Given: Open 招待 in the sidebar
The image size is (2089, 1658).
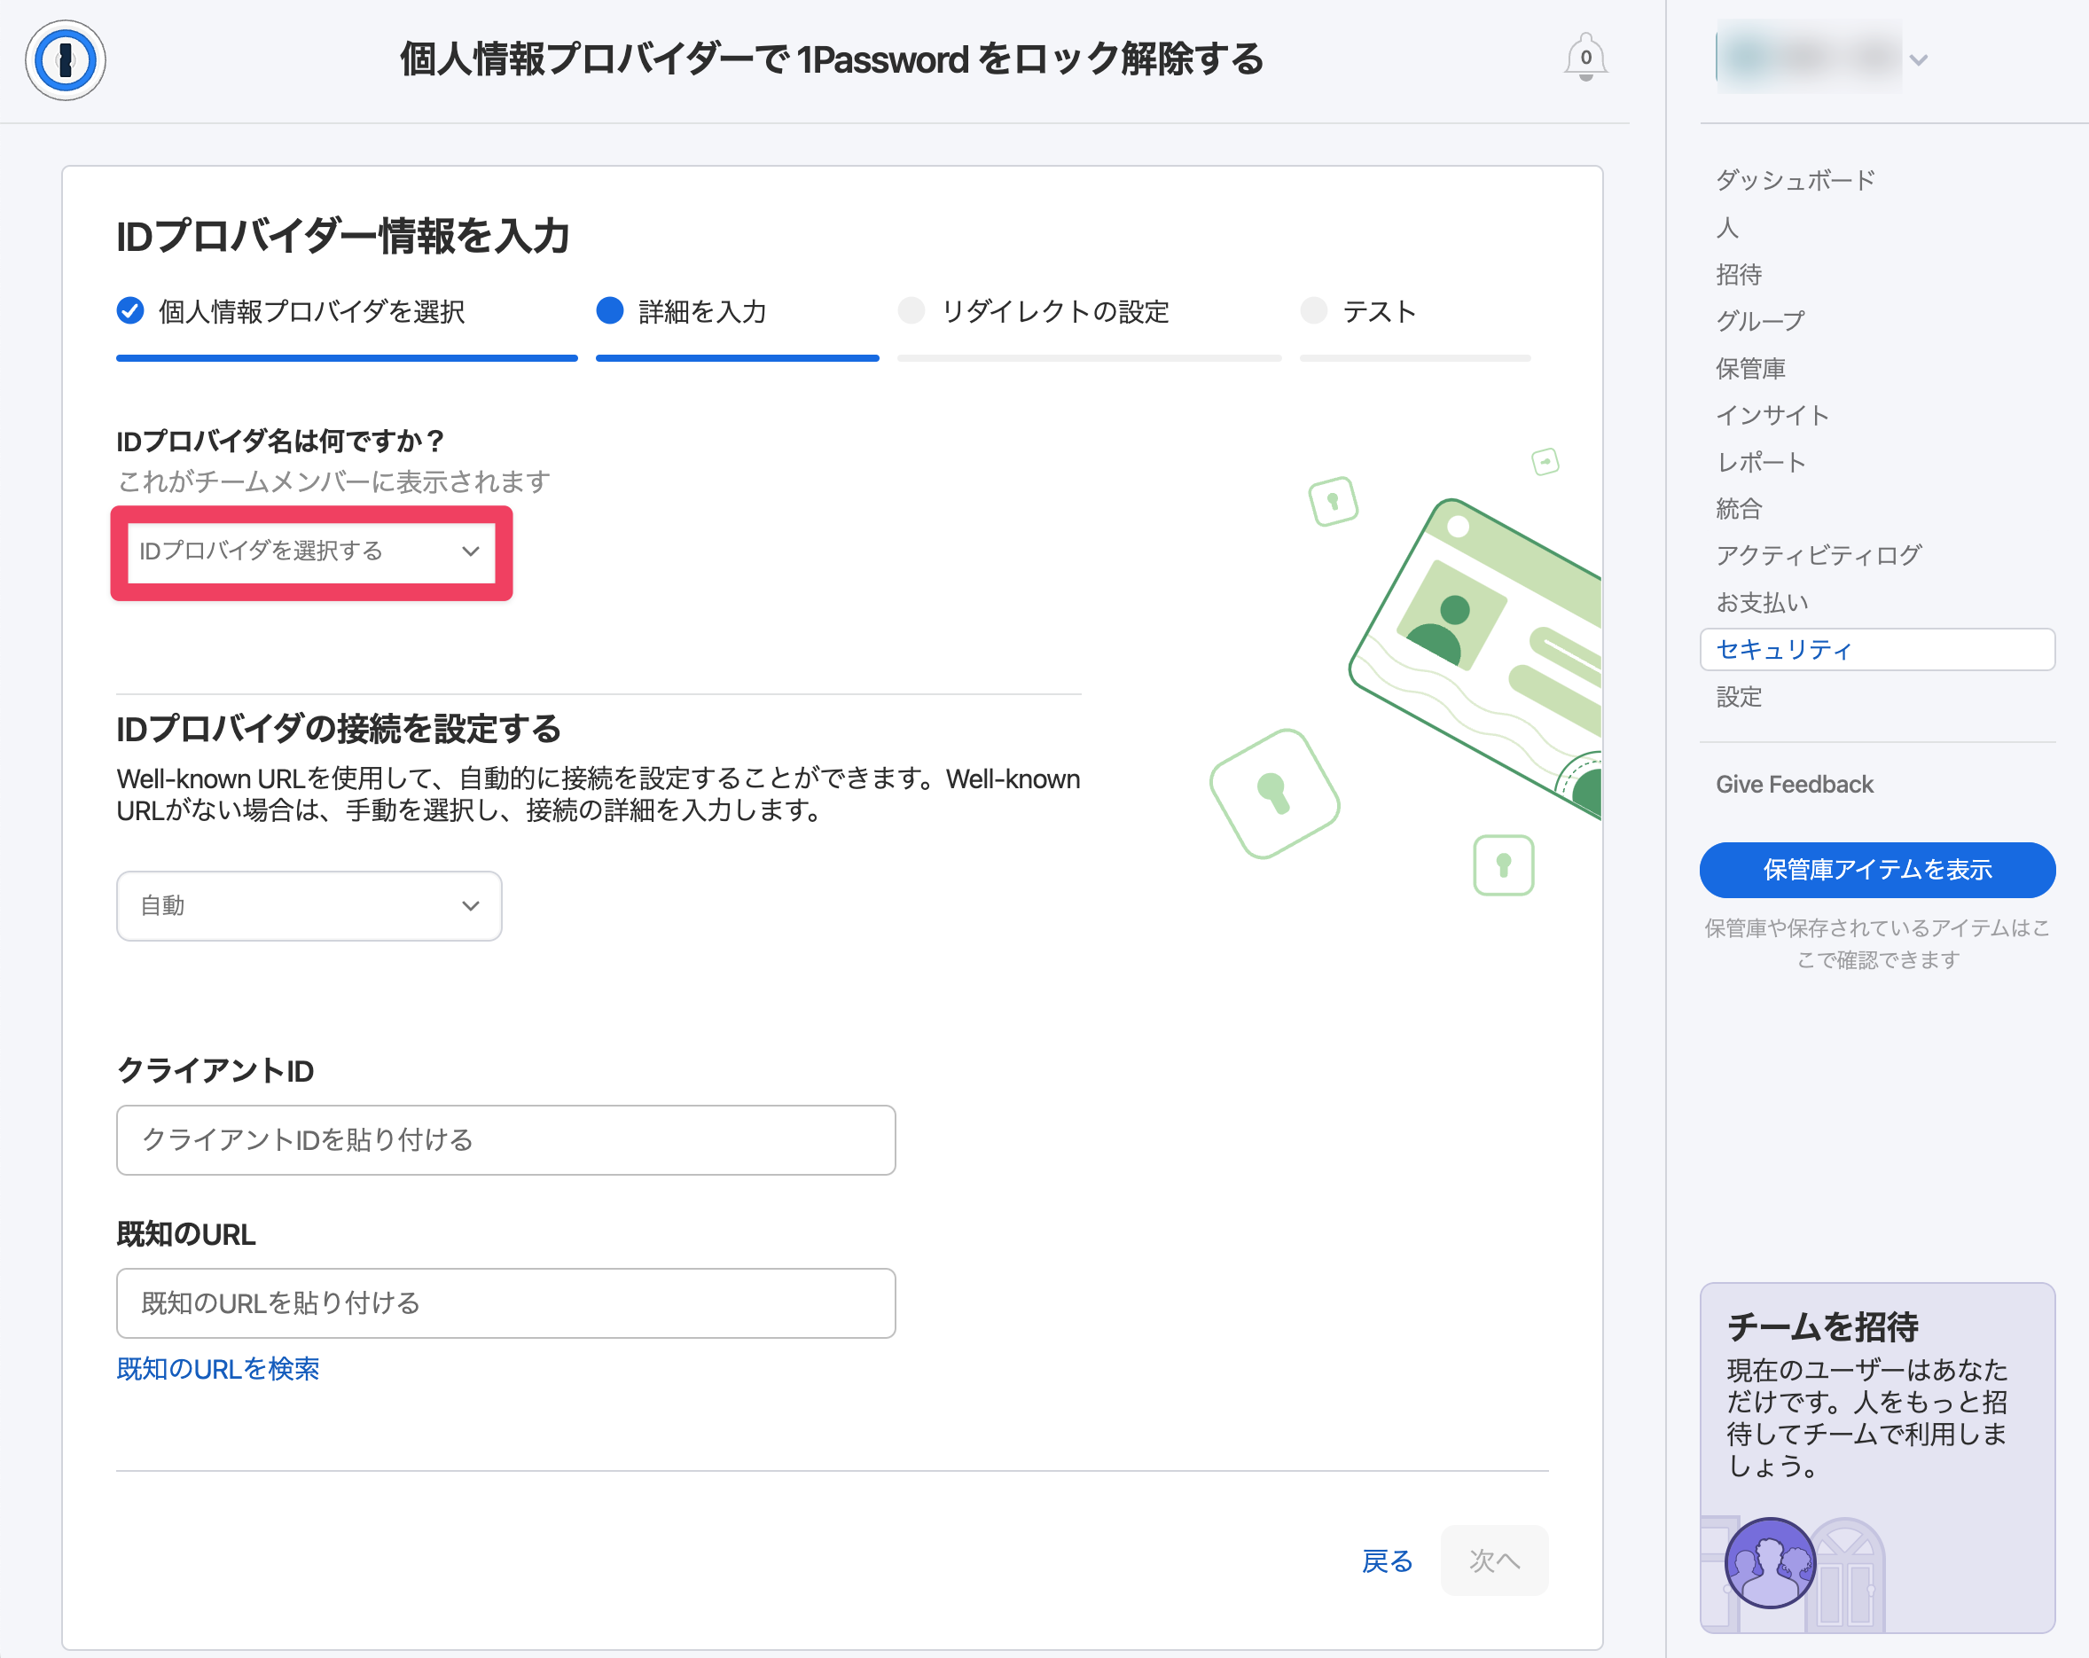Looking at the screenshot, I should [x=1738, y=274].
